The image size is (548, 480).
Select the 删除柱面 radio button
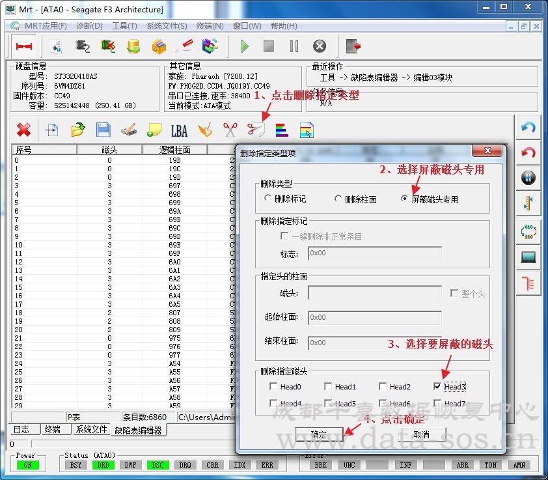tap(338, 199)
